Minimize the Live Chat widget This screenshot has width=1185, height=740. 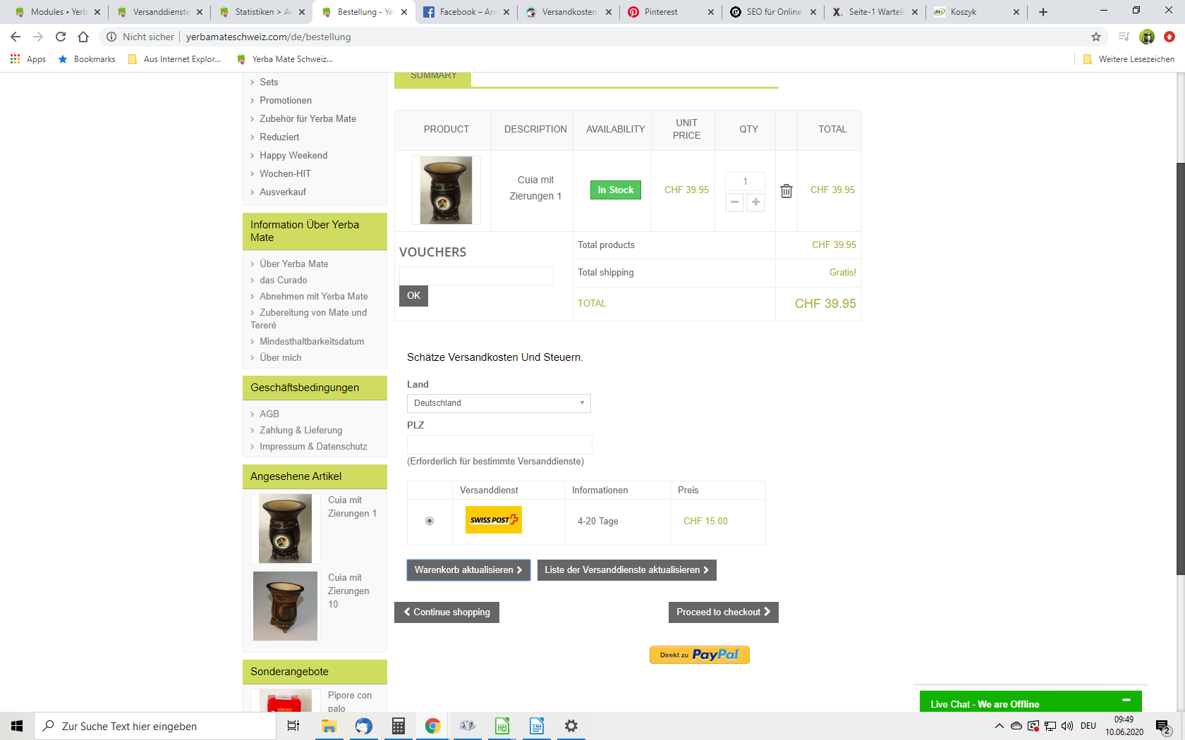tap(1126, 700)
